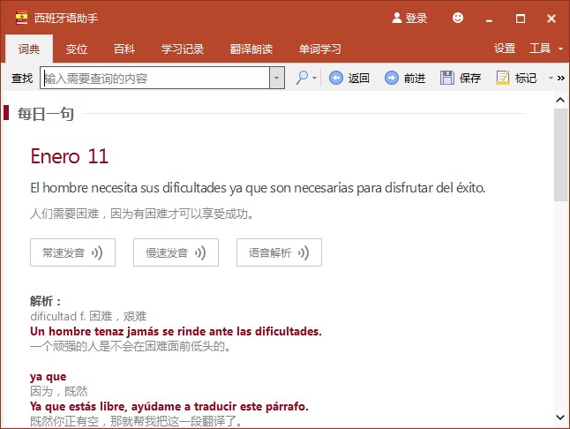The height and width of the screenshot is (429, 570).
Task: Maximize the 西班牙语助手 window
Action: (x=521, y=19)
